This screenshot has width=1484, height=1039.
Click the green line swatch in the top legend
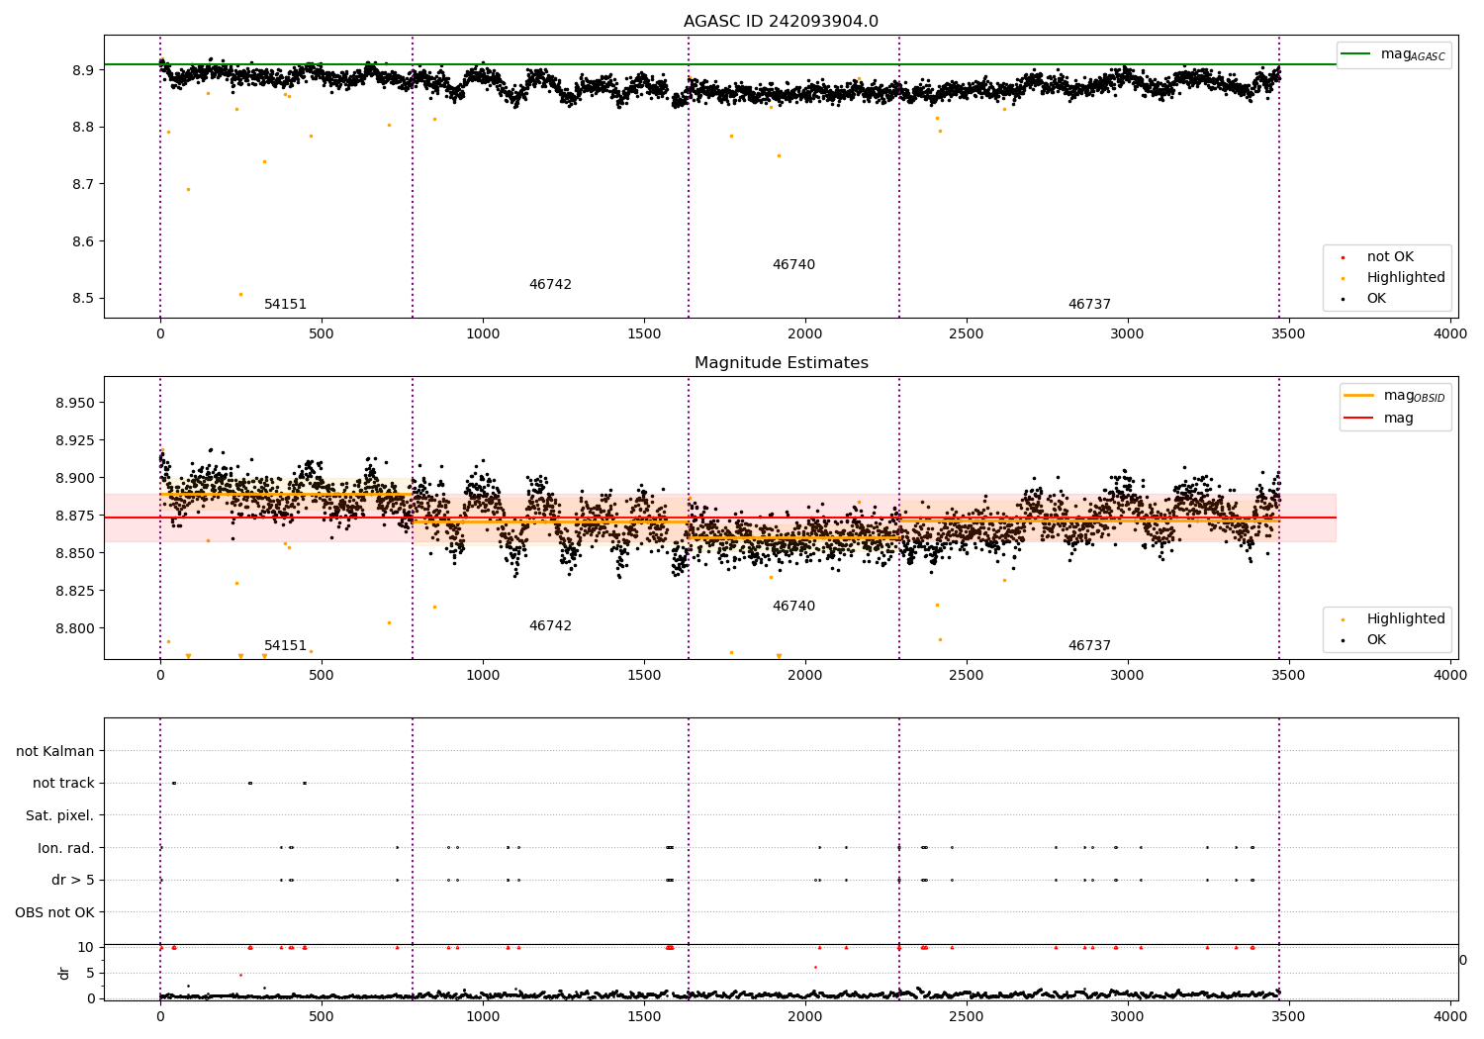point(1356,54)
